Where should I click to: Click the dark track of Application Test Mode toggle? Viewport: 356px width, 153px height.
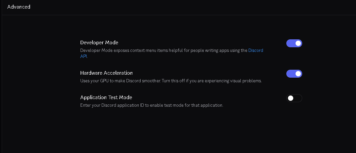pos(298,98)
